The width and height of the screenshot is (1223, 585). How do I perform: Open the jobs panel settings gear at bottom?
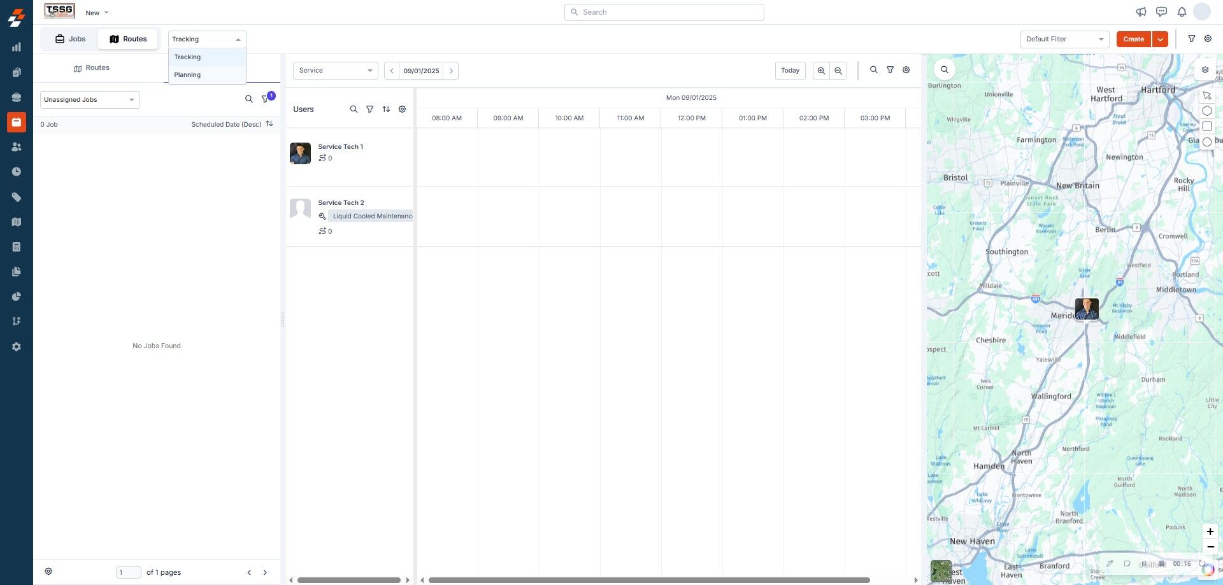point(48,572)
